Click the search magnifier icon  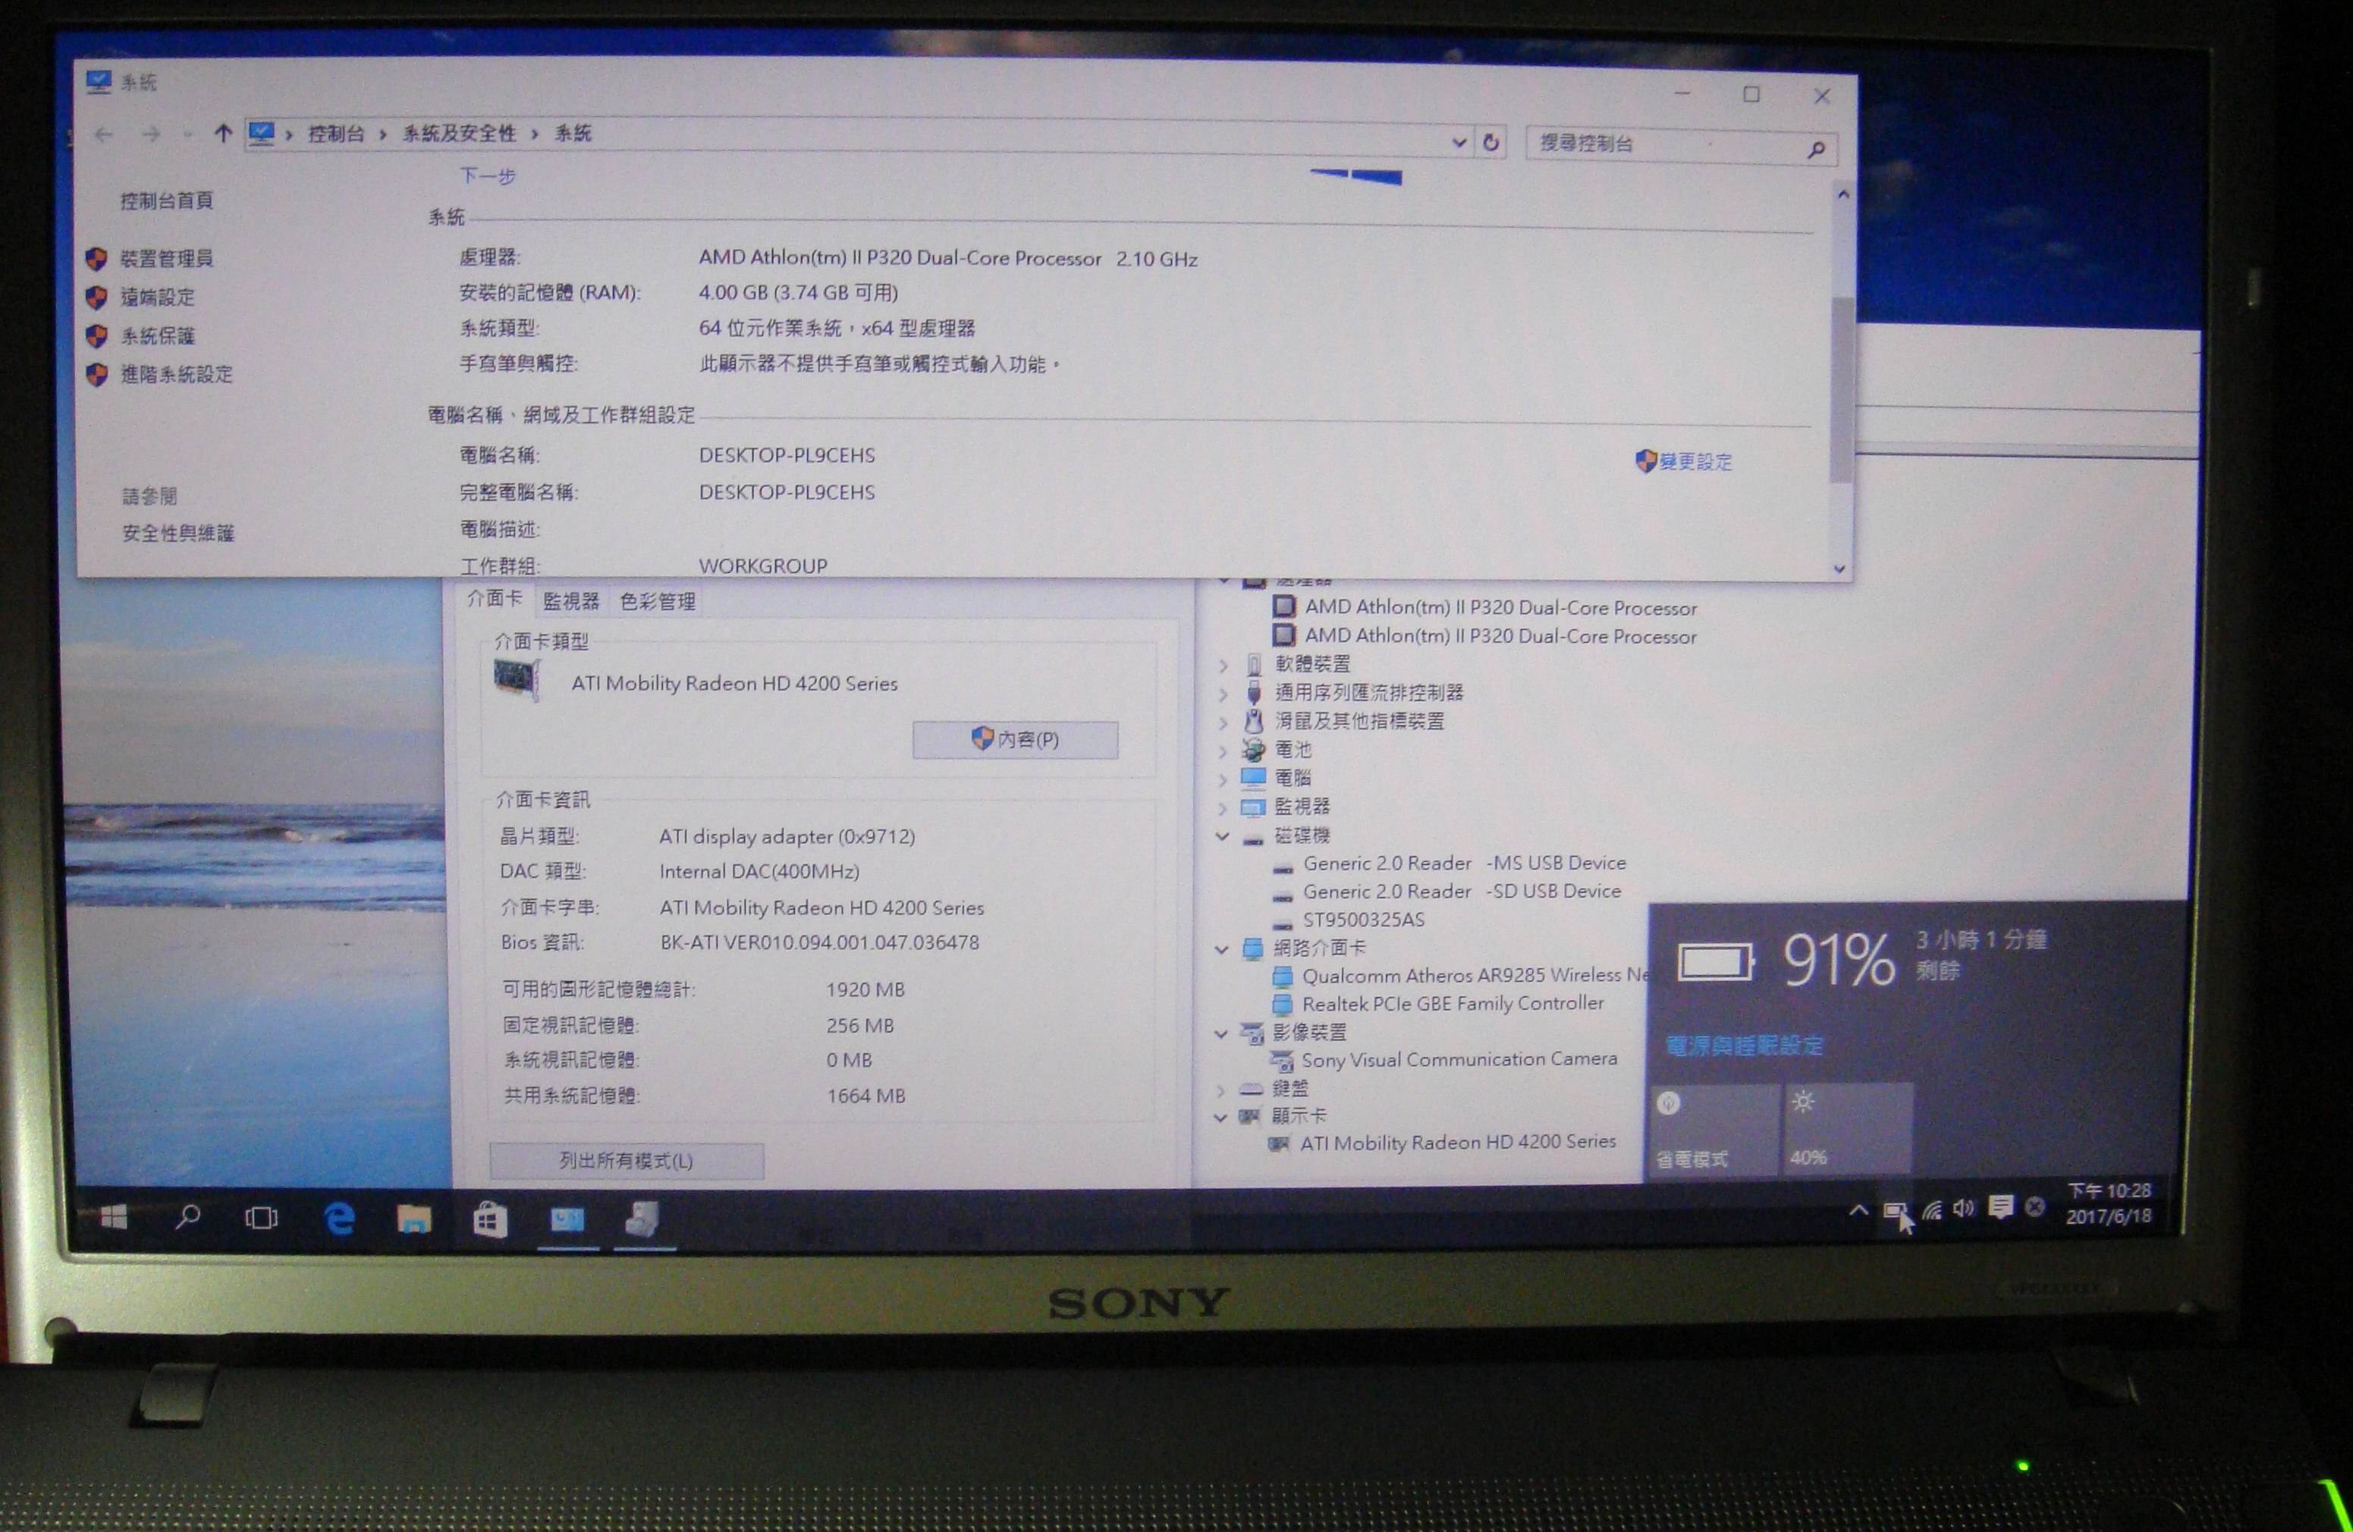point(1815,149)
